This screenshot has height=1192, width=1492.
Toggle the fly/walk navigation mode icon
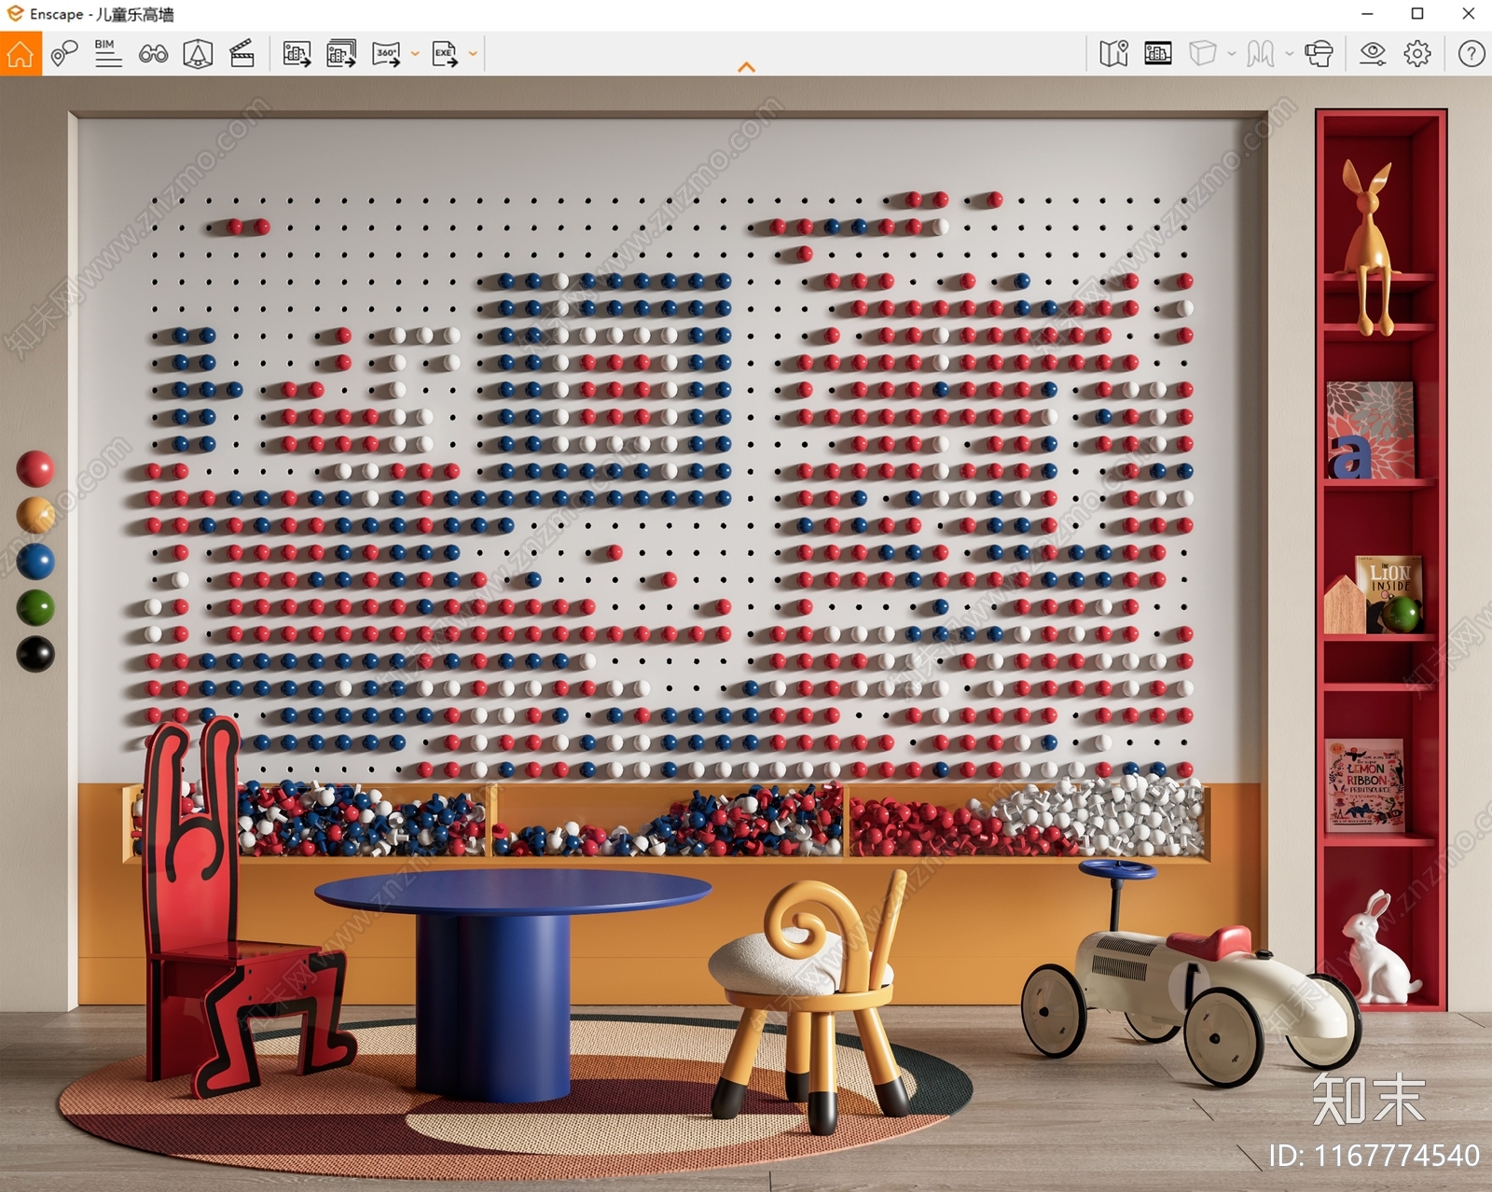[x=1261, y=54]
